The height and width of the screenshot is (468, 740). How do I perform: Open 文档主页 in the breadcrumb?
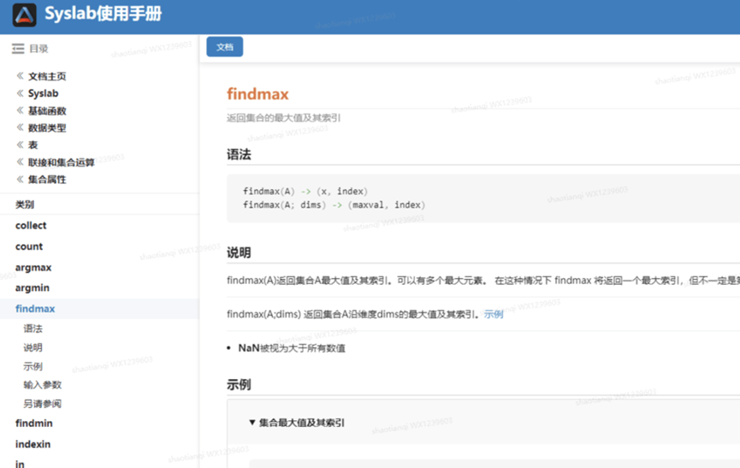pyautogui.click(x=47, y=76)
